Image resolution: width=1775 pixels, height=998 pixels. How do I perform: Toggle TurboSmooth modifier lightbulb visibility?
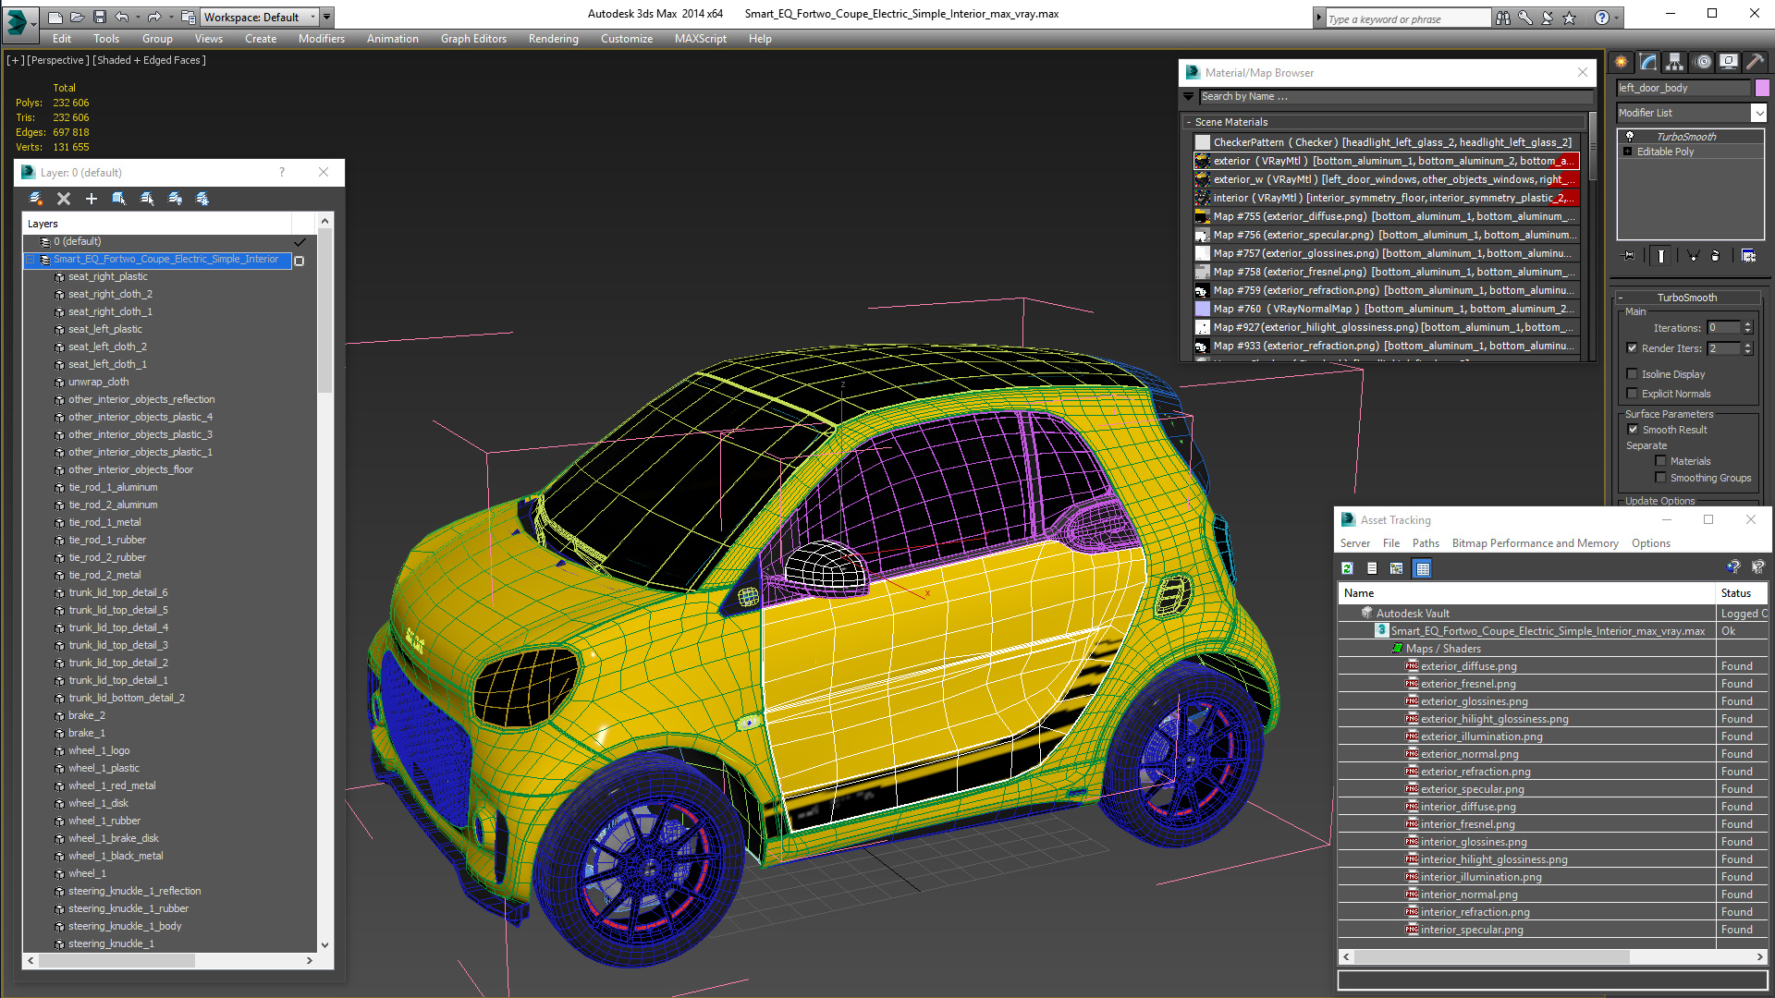(1630, 137)
